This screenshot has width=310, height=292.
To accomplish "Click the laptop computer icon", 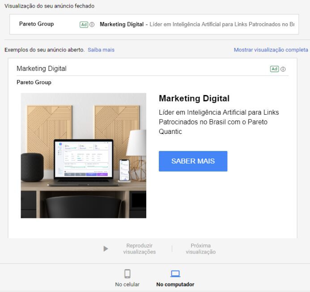I will [175, 274].
